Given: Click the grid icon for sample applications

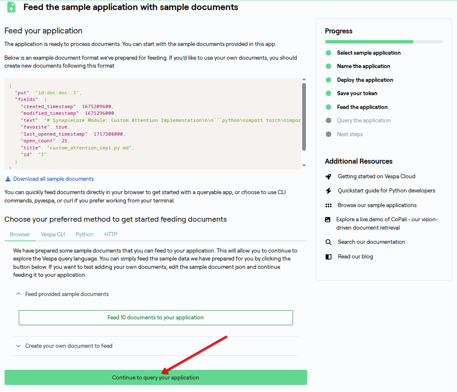Looking at the screenshot, I should click(328, 205).
